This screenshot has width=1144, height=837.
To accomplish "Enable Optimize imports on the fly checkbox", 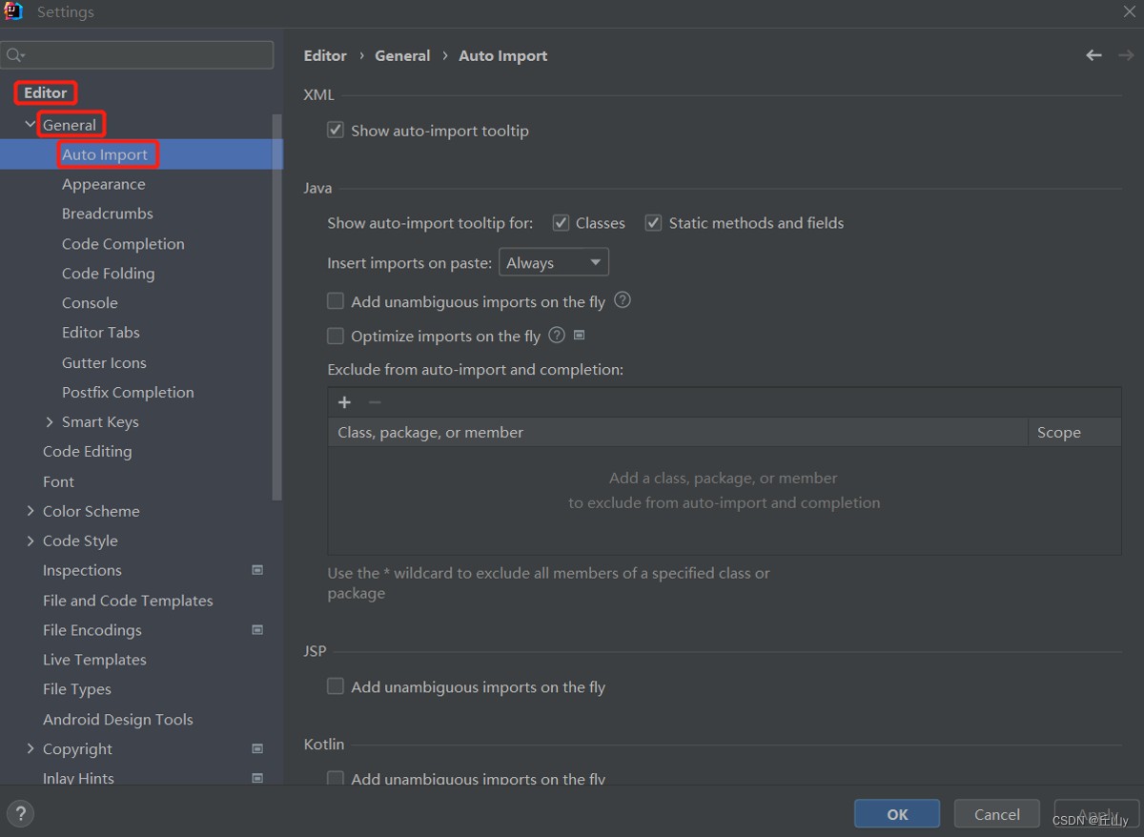I will (336, 336).
